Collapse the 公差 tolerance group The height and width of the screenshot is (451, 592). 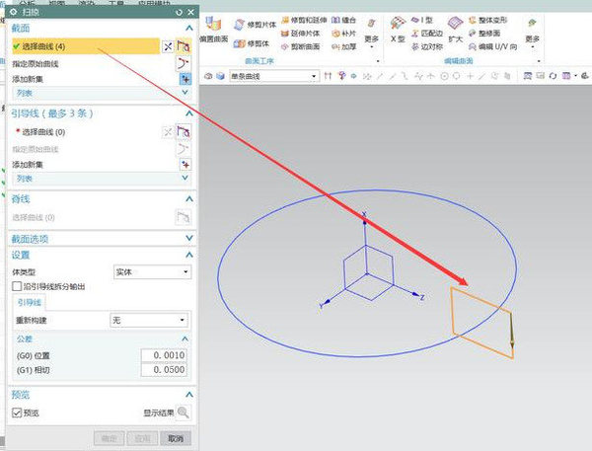pyautogui.click(x=185, y=338)
